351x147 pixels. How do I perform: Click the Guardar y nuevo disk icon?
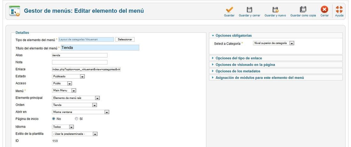(275, 10)
